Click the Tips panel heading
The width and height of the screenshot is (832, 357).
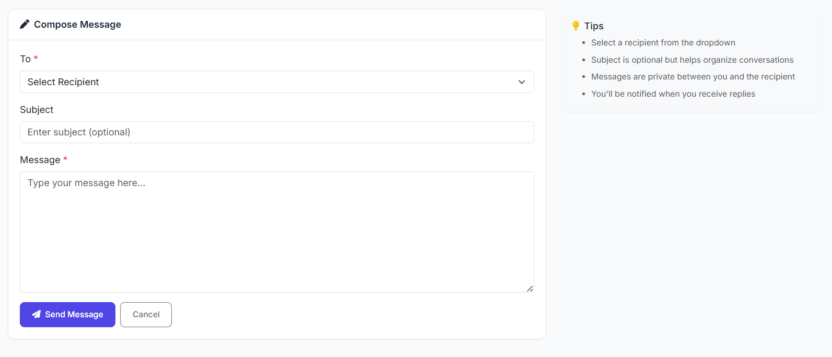(x=594, y=26)
